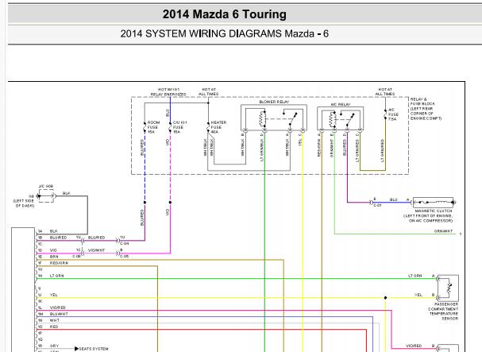Click the J/C 60B label
The image size is (482, 352).
tap(46, 186)
